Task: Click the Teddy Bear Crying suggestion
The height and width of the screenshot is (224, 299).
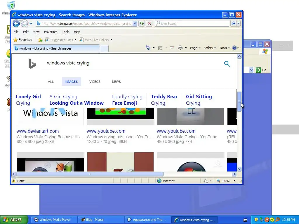Action: 164,100
